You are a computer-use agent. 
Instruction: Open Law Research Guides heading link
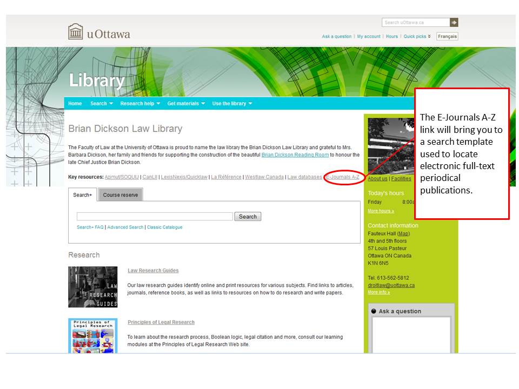(153, 271)
